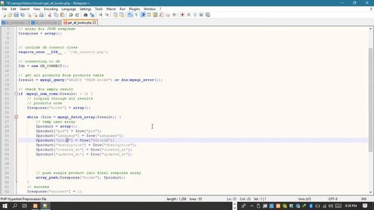Toggle word wrap in the toolbar
374x210 pixels.
tap(130, 15)
